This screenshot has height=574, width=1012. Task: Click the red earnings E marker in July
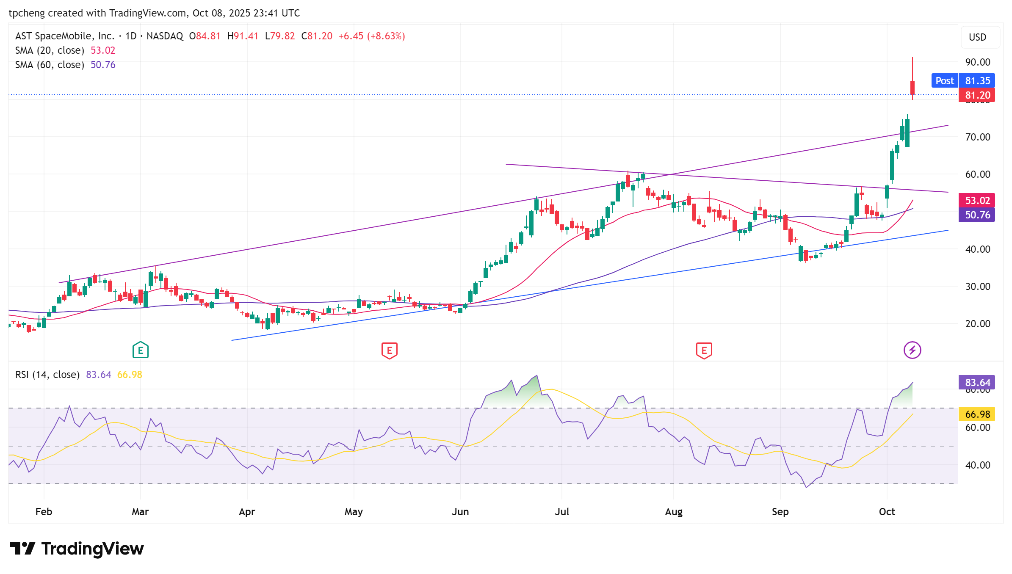704,350
